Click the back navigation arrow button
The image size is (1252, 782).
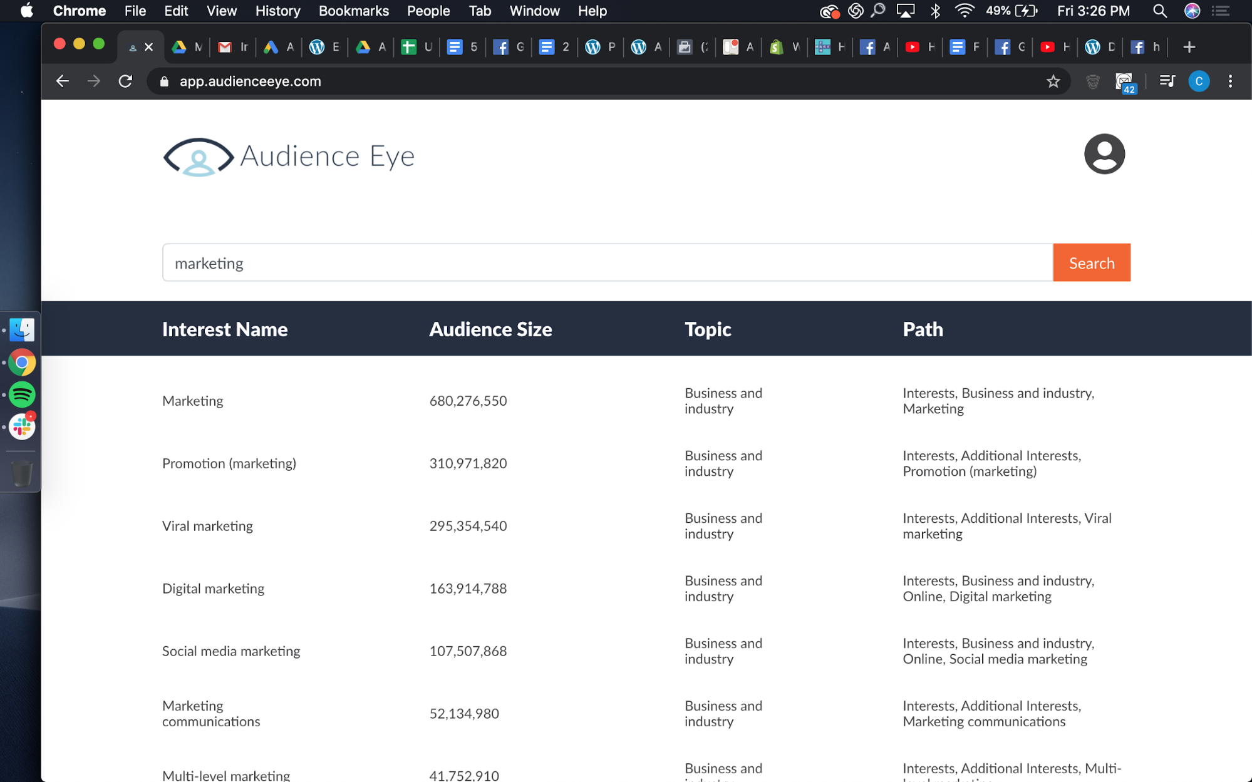(x=61, y=81)
